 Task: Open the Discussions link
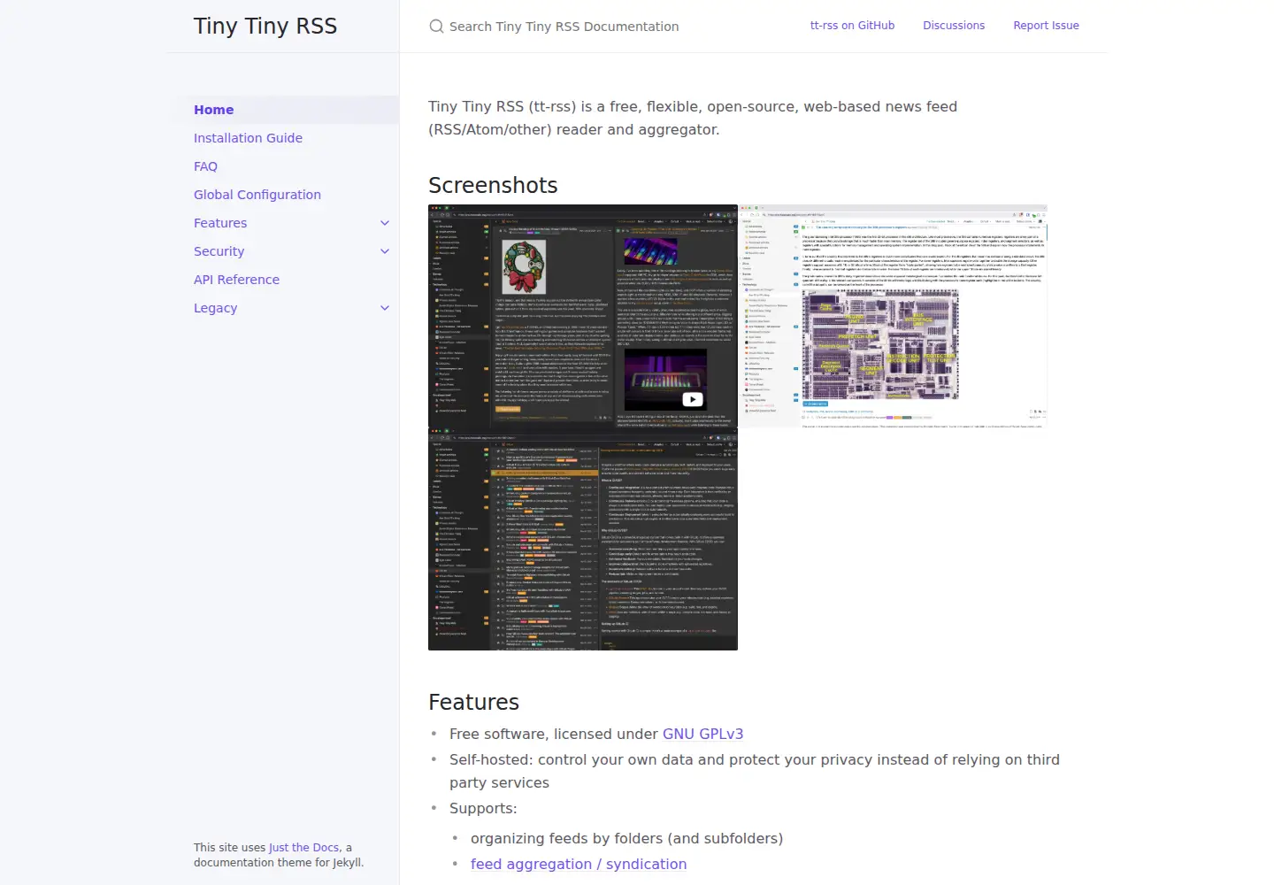(954, 26)
